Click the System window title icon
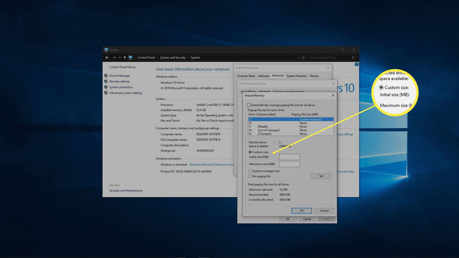The width and height of the screenshot is (459, 258). pyautogui.click(x=106, y=50)
